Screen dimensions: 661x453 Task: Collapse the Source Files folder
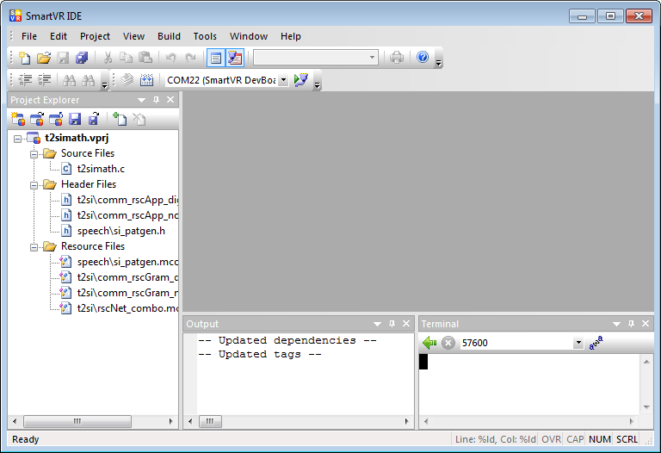coord(34,154)
